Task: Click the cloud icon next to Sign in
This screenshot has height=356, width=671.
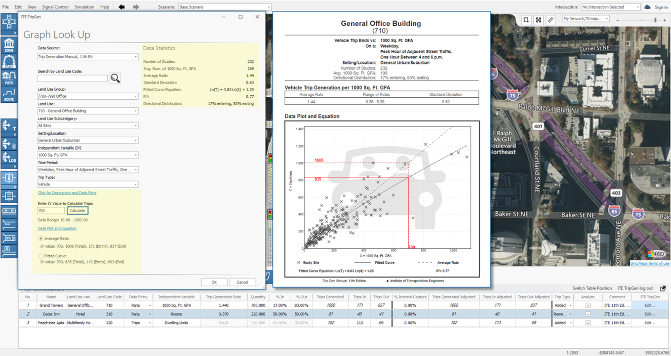Action: point(648,7)
